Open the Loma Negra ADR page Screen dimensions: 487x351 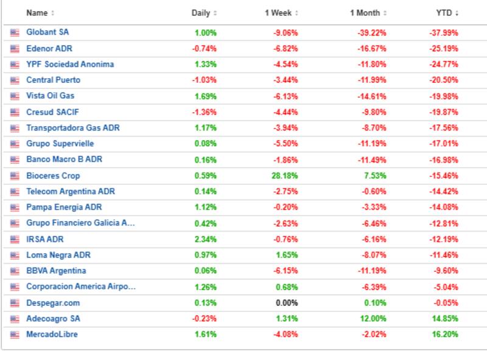58,255
